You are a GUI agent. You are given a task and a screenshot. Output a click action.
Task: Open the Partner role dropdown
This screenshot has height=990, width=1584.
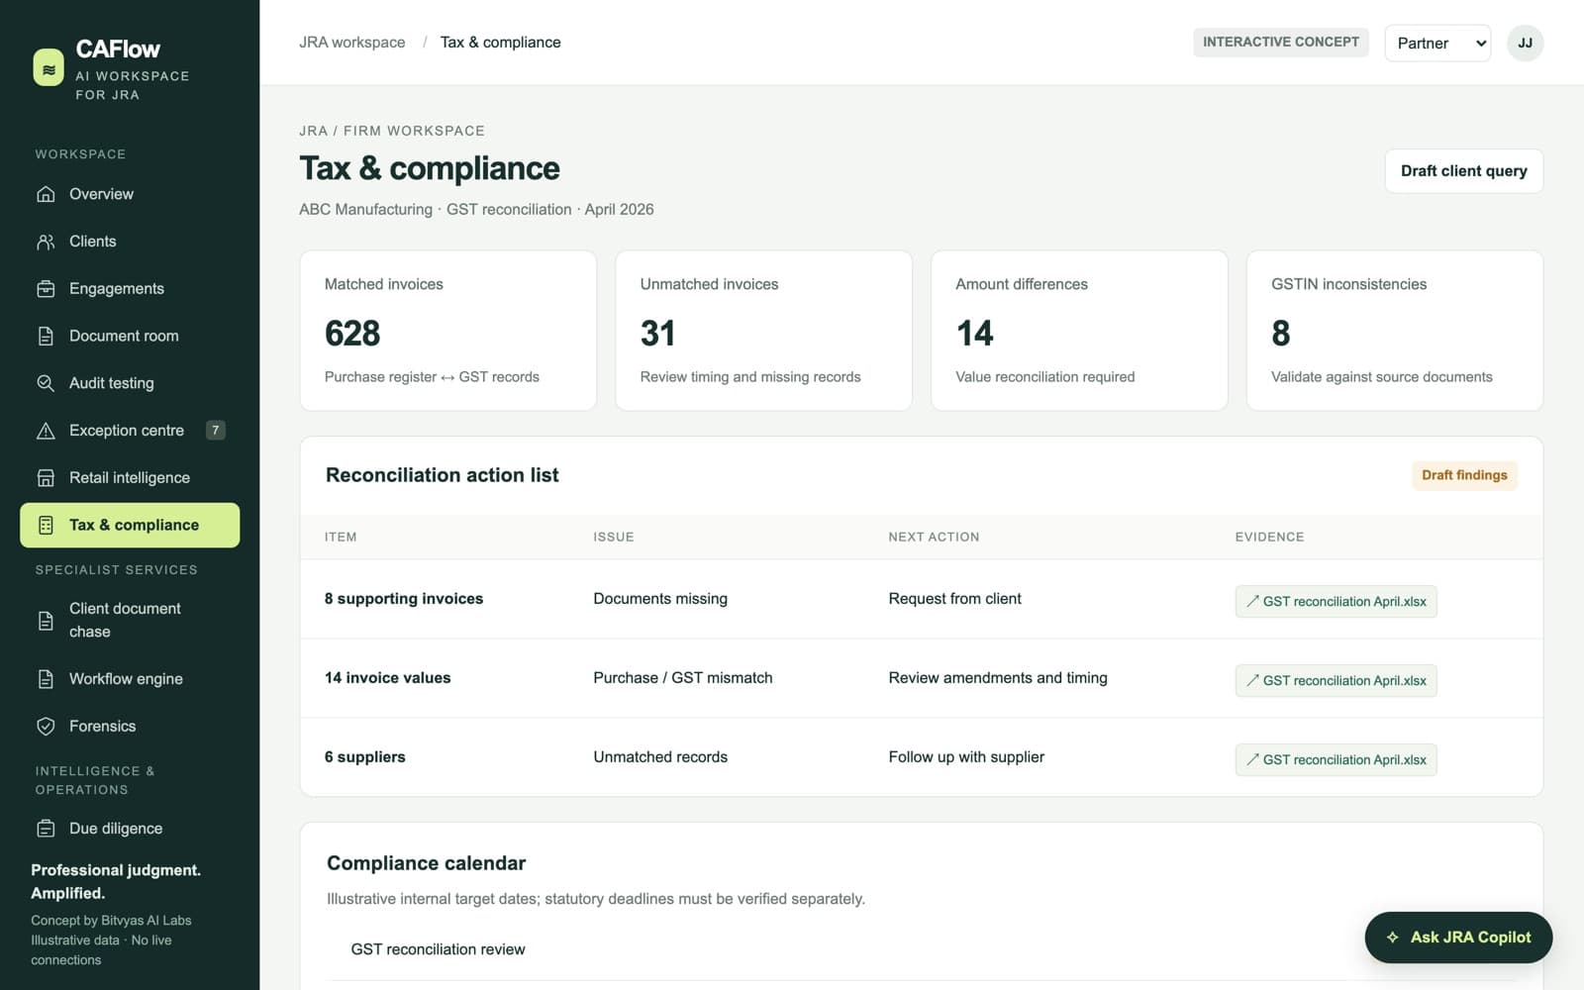pos(1437,43)
